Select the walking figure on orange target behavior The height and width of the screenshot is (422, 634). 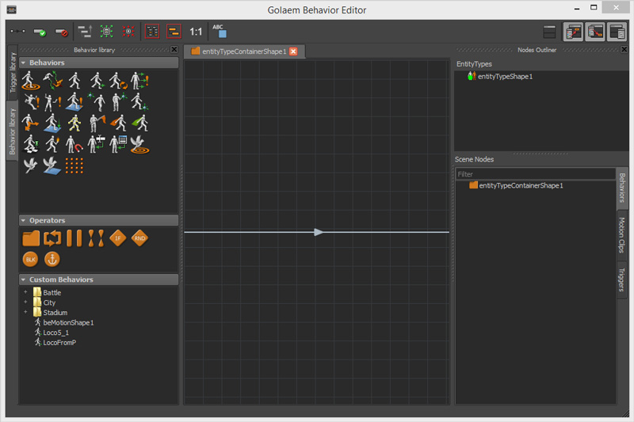(30, 80)
